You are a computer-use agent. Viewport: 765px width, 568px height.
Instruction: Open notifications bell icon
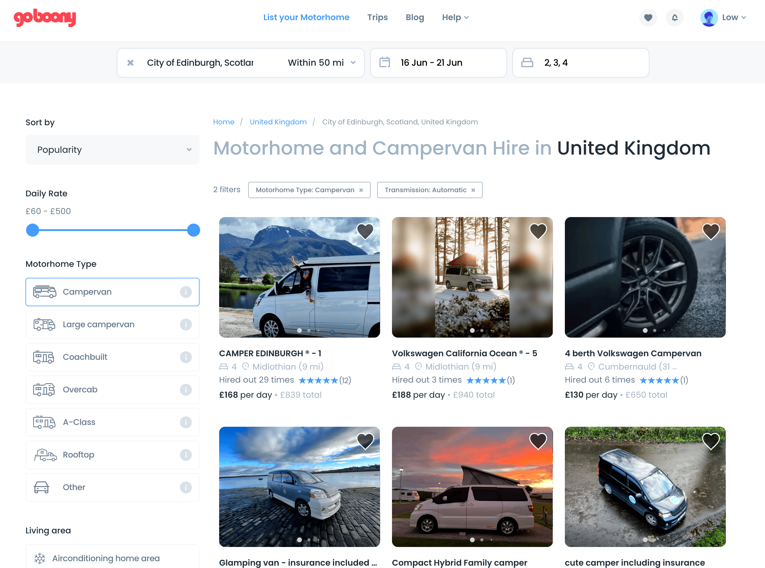[x=675, y=17]
